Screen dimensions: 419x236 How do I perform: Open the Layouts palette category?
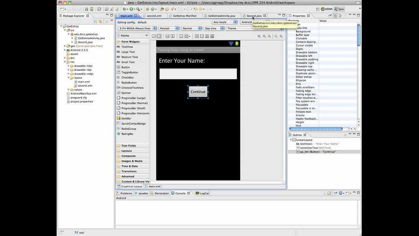click(x=133, y=151)
